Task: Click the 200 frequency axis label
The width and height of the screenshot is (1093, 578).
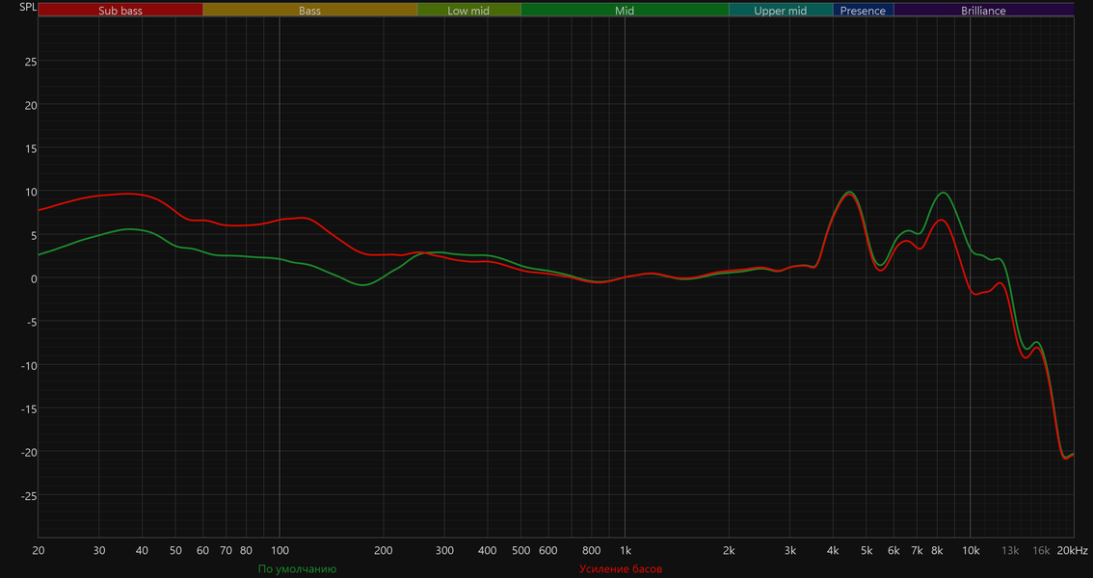Action: [384, 550]
